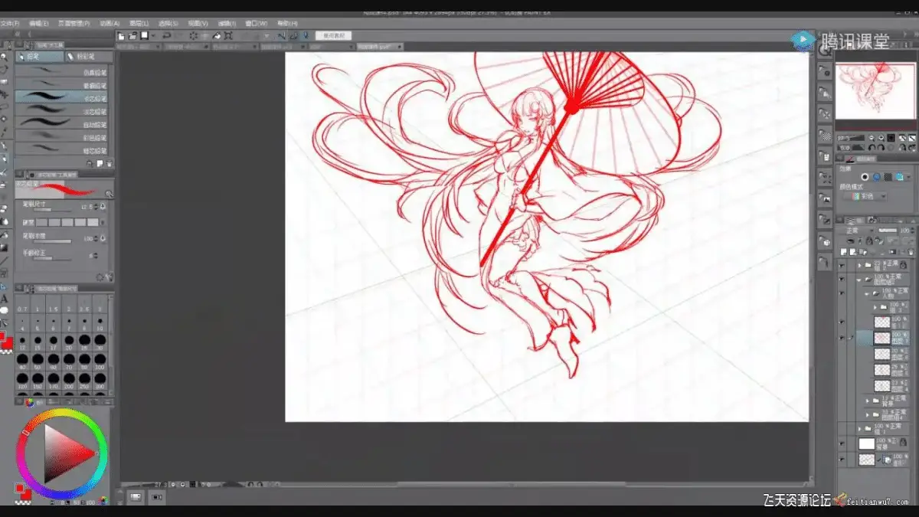Screen dimensions: 919x517
Task: Open the 视图(V) menu
Action: [198, 23]
